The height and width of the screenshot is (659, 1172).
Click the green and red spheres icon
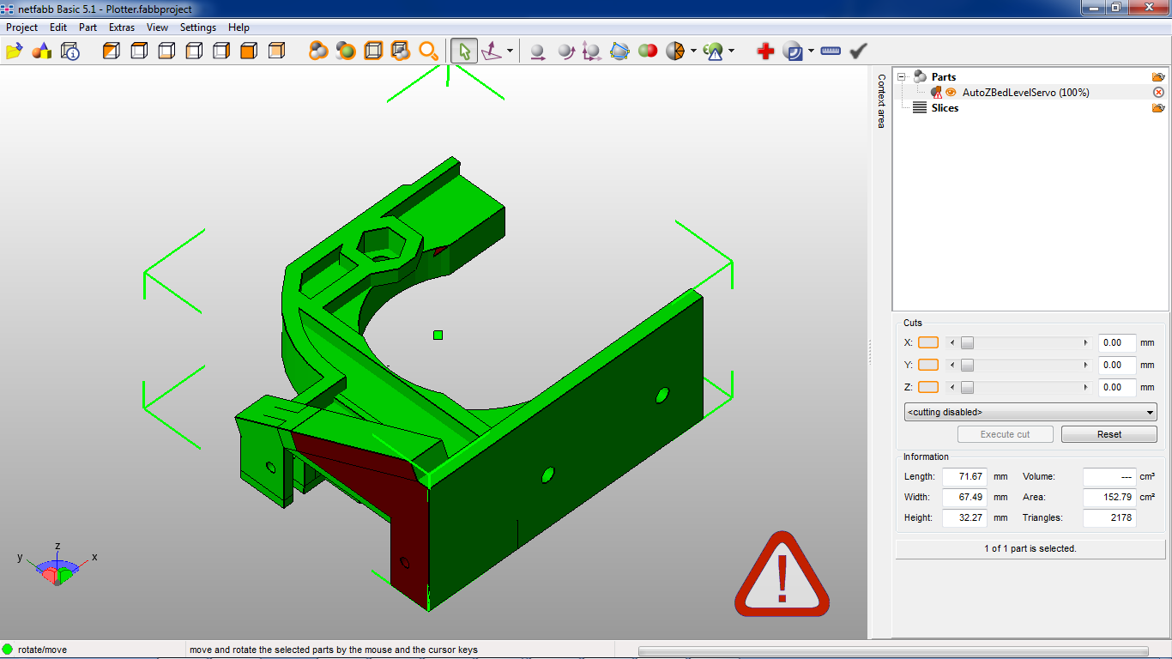pos(648,51)
